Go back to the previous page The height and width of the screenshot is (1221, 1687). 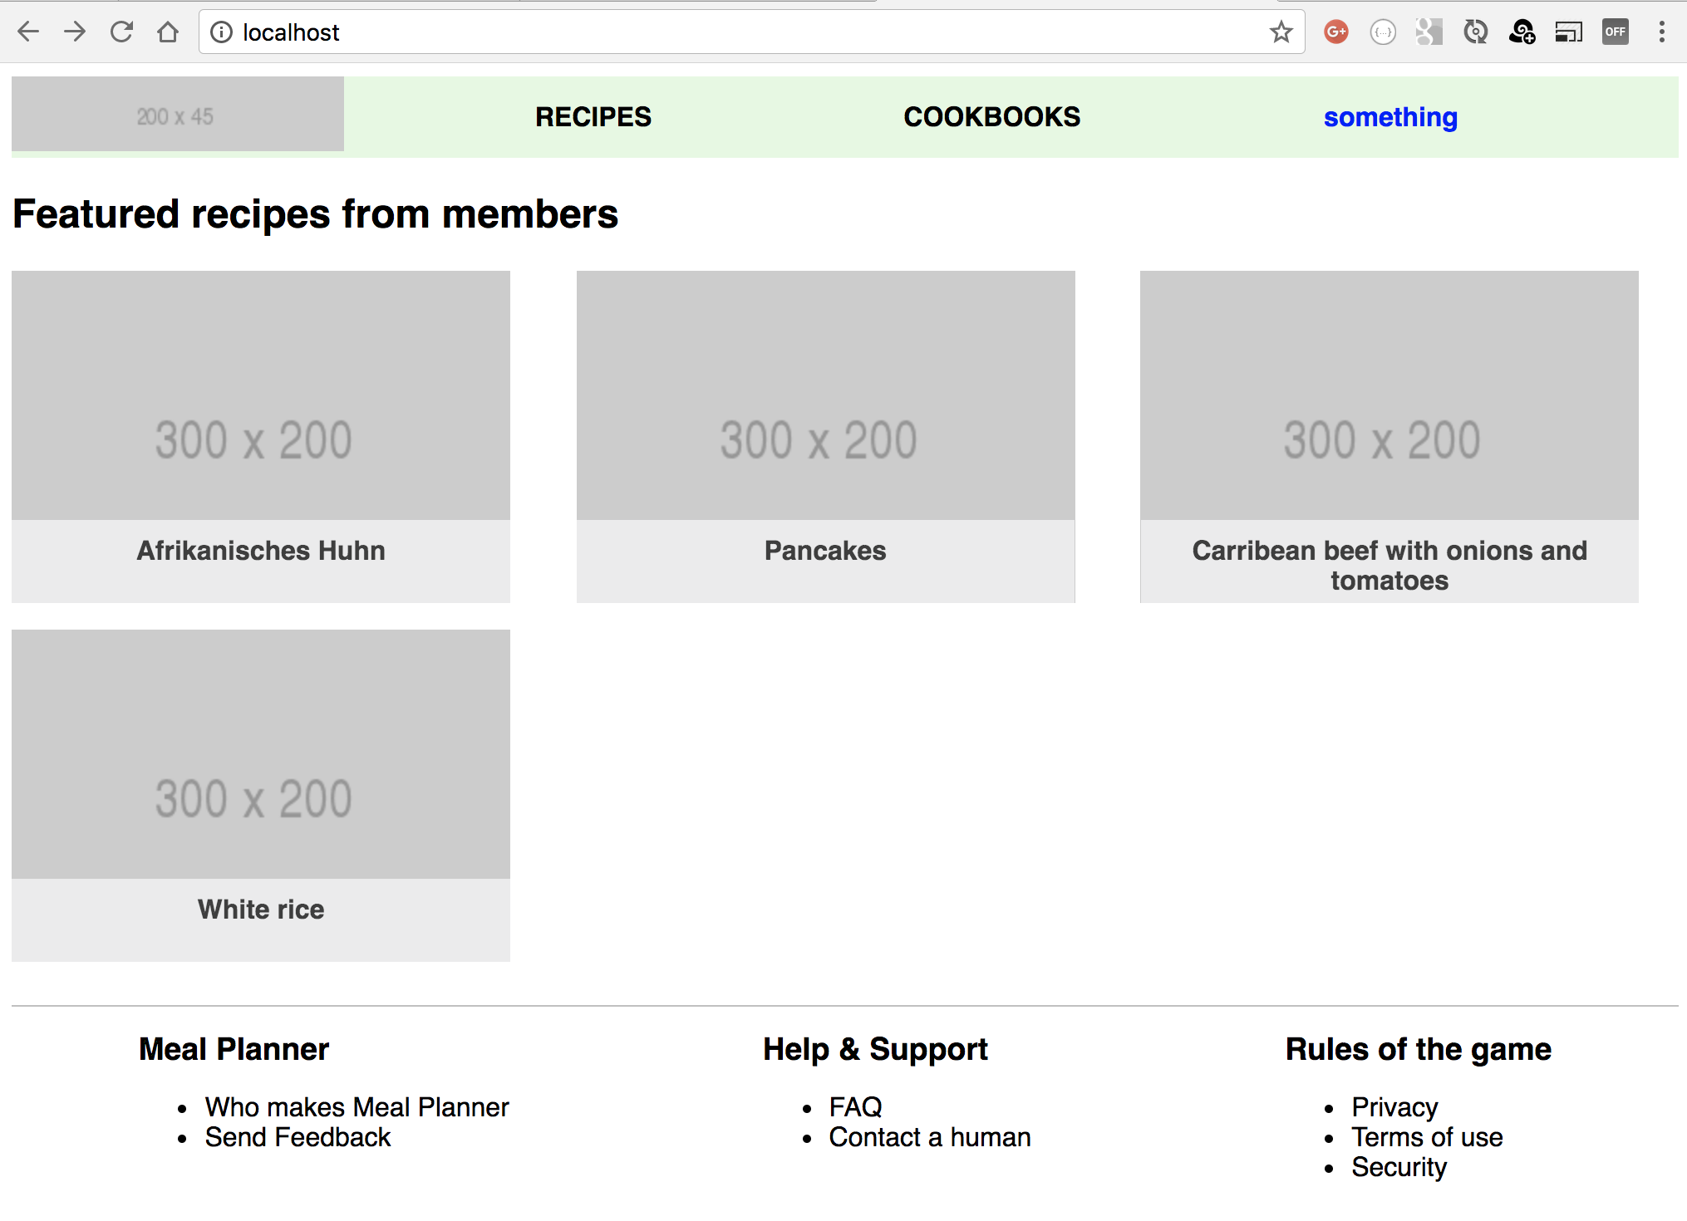pyautogui.click(x=28, y=32)
